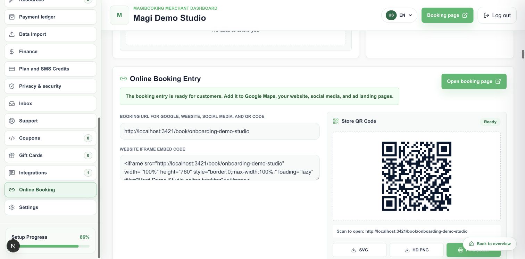525x259 pixels.
Task: Click the store QR code image
Action: pyautogui.click(x=417, y=176)
